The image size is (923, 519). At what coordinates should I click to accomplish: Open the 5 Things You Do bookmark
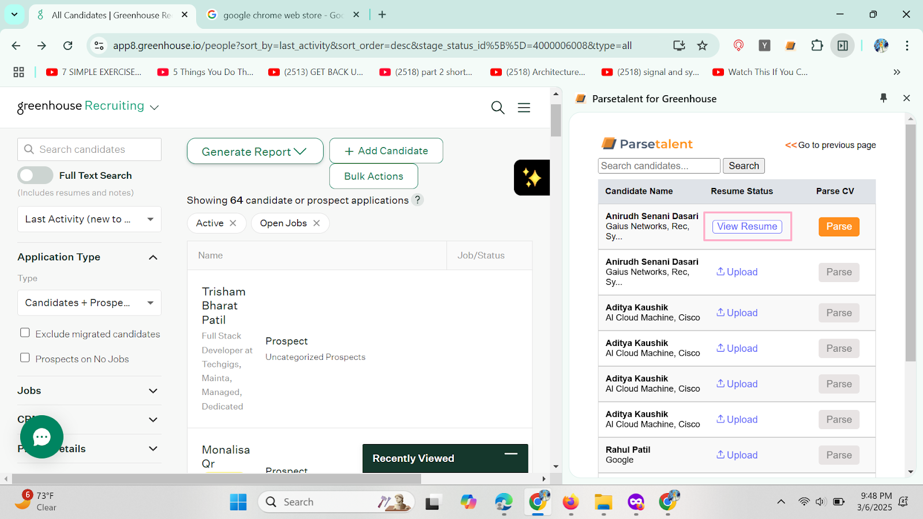click(x=205, y=72)
